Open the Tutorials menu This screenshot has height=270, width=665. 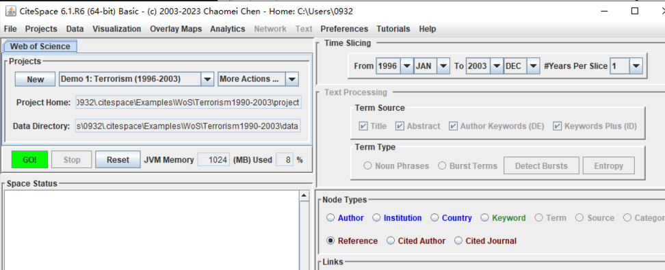(x=393, y=29)
